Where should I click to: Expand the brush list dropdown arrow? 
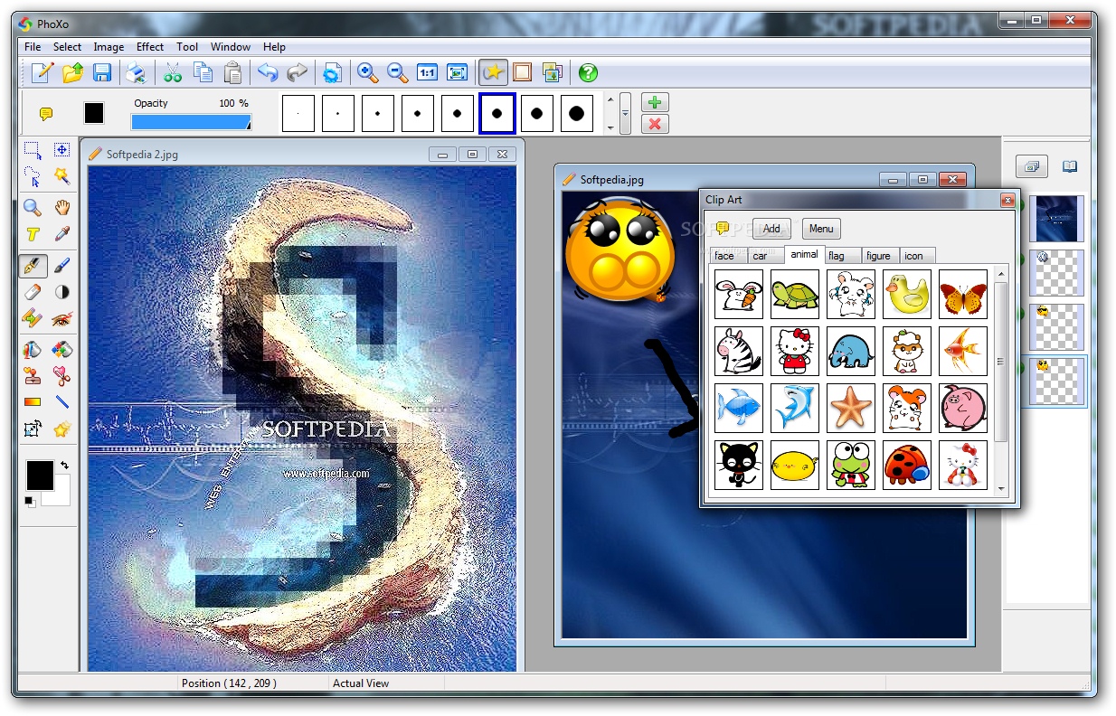point(625,114)
